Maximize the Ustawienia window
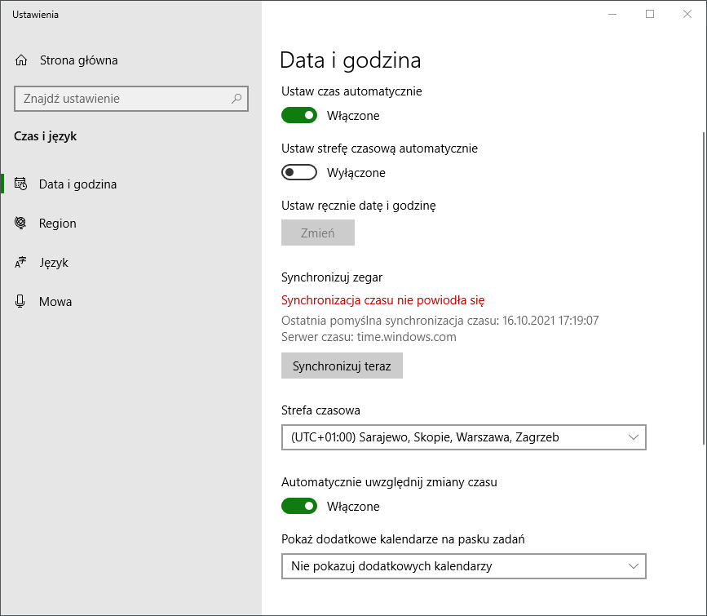The height and width of the screenshot is (616, 707). pos(650,14)
